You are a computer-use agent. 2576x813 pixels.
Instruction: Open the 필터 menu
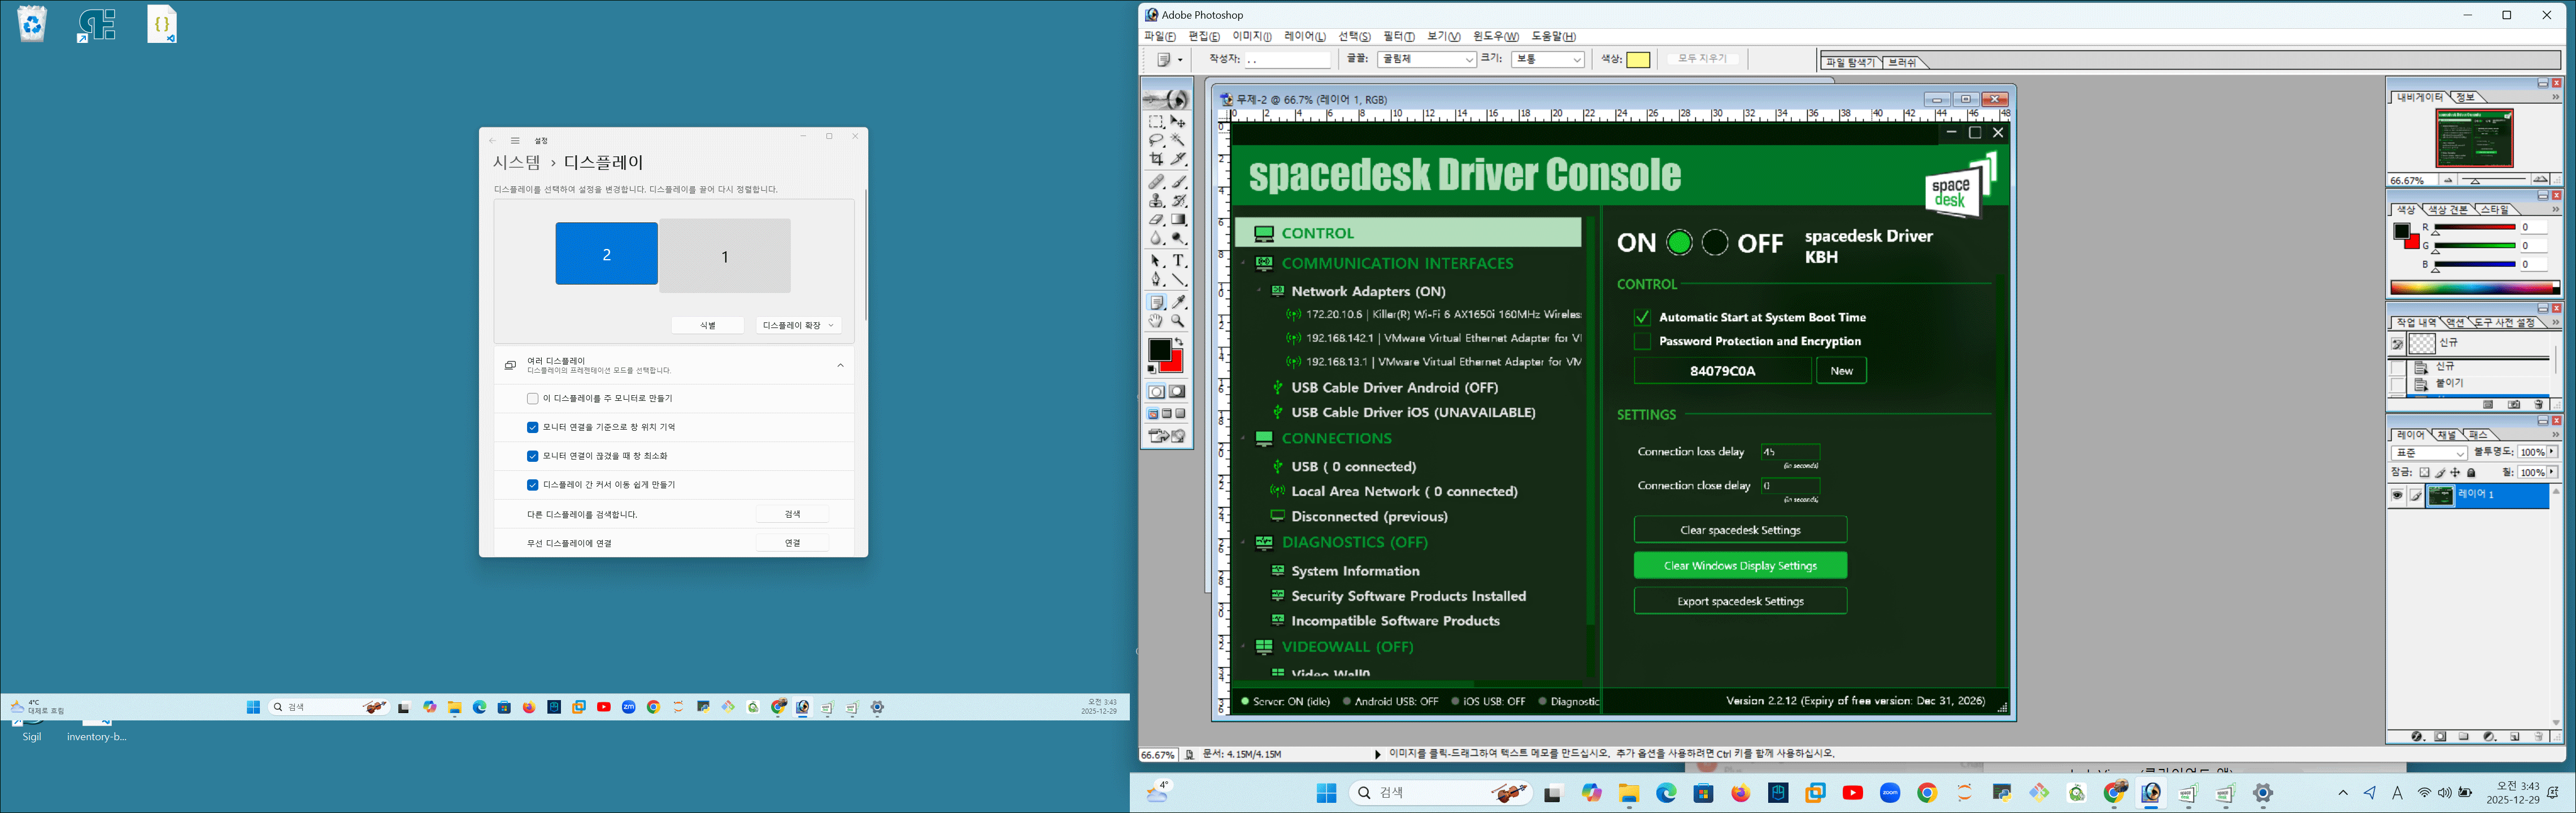point(1398,36)
